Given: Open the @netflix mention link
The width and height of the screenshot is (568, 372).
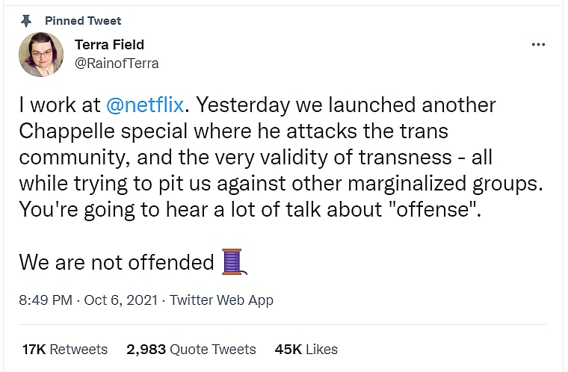Looking at the screenshot, I should coord(145,105).
